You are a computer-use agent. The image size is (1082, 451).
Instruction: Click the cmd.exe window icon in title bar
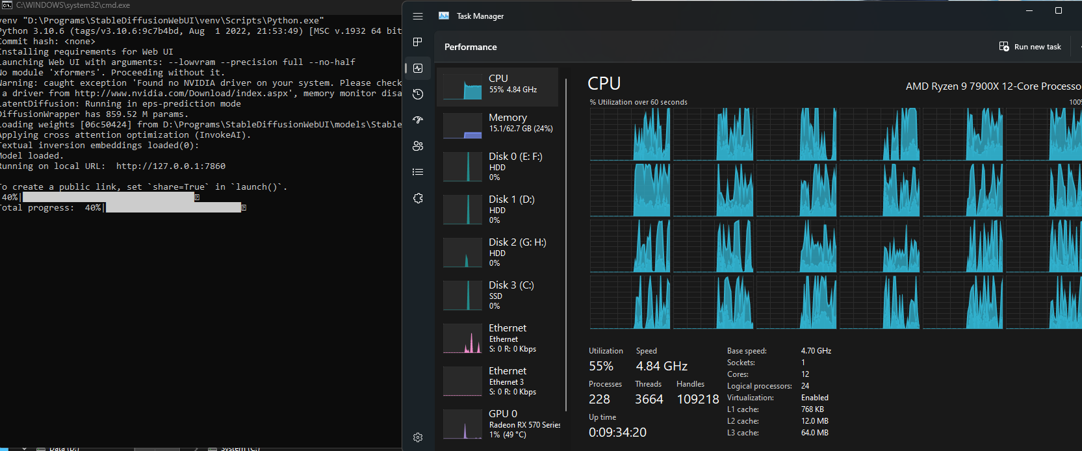coord(7,5)
